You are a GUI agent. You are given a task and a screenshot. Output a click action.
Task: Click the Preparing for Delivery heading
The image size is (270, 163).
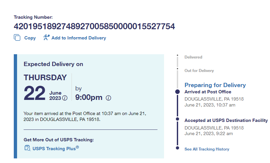(215, 85)
